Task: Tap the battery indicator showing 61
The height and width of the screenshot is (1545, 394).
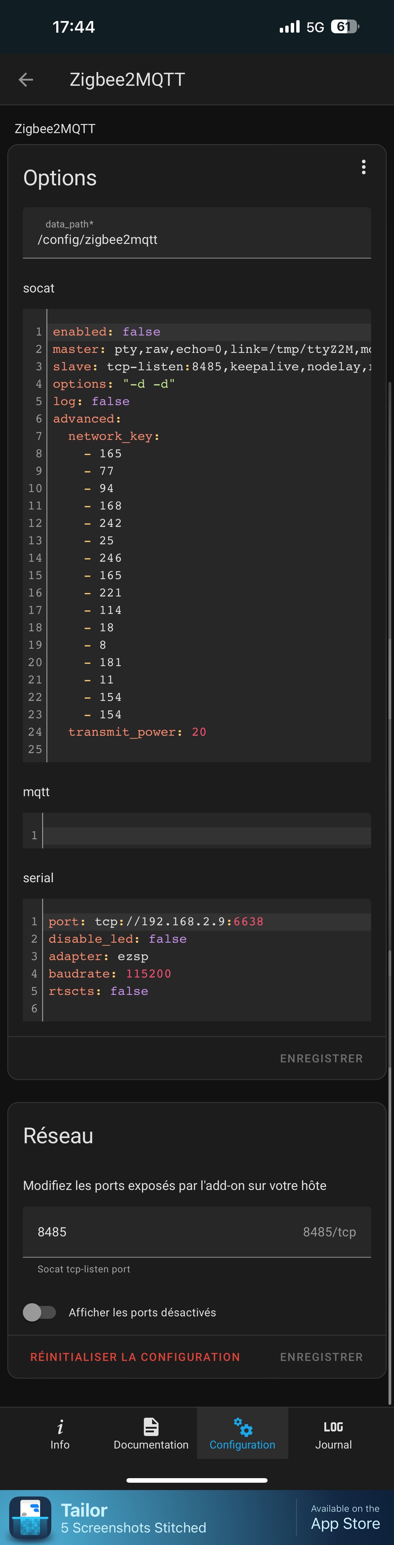Action: [345, 26]
